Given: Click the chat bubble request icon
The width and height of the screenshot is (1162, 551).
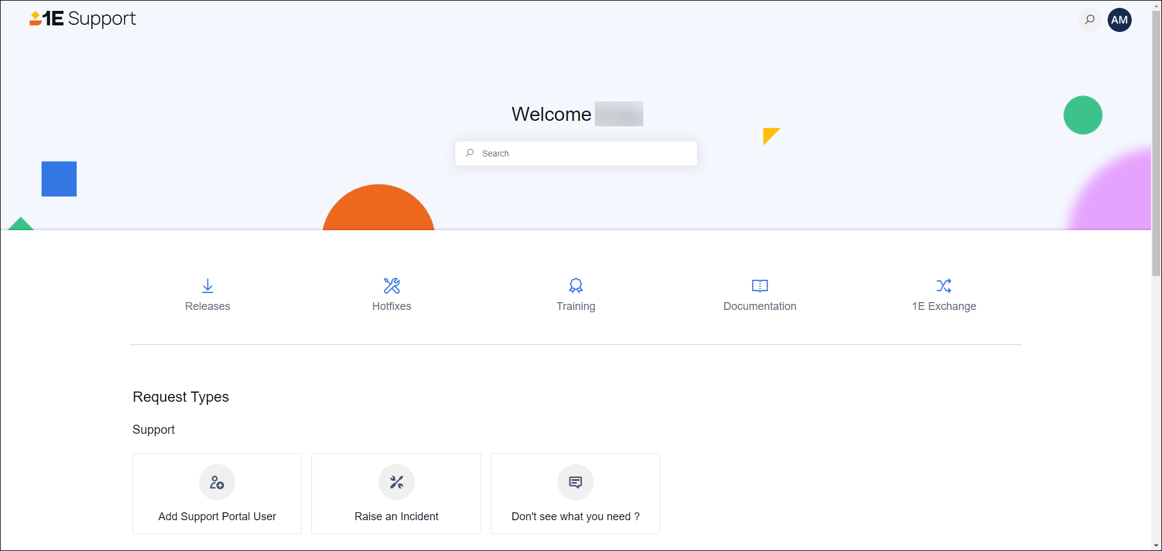Looking at the screenshot, I should point(576,482).
